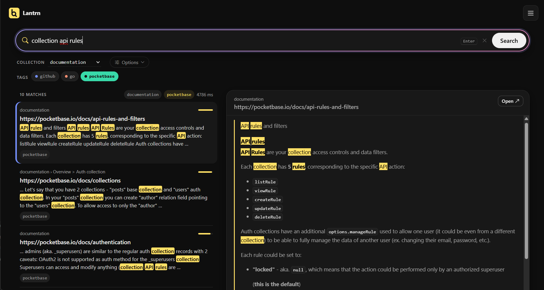Click the preview panel URL heading

pos(296,107)
